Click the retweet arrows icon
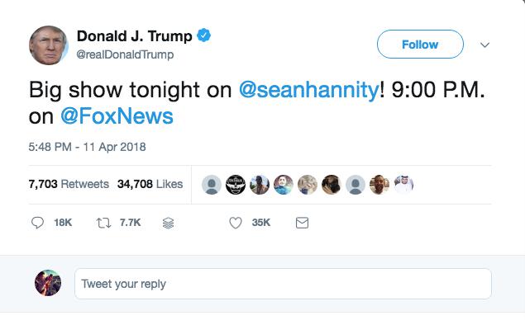This screenshot has width=525, height=320. (103, 223)
